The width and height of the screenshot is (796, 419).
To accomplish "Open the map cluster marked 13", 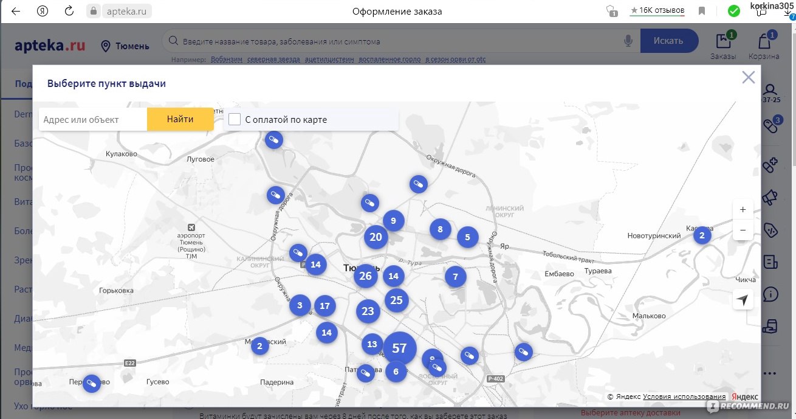I will (372, 344).
